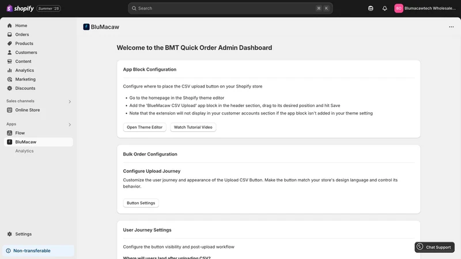This screenshot has height=259, width=461.
Task: Click the Home icon in sidebar
Action: (10, 25)
